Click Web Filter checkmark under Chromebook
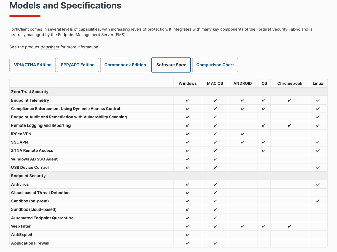The width and height of the screenshot is (337, 252). point(289,226)
